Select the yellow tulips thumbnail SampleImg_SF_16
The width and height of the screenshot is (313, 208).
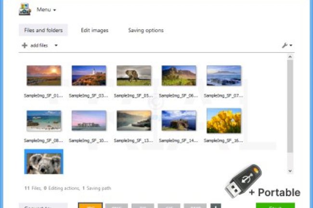[x=224, y=121]
